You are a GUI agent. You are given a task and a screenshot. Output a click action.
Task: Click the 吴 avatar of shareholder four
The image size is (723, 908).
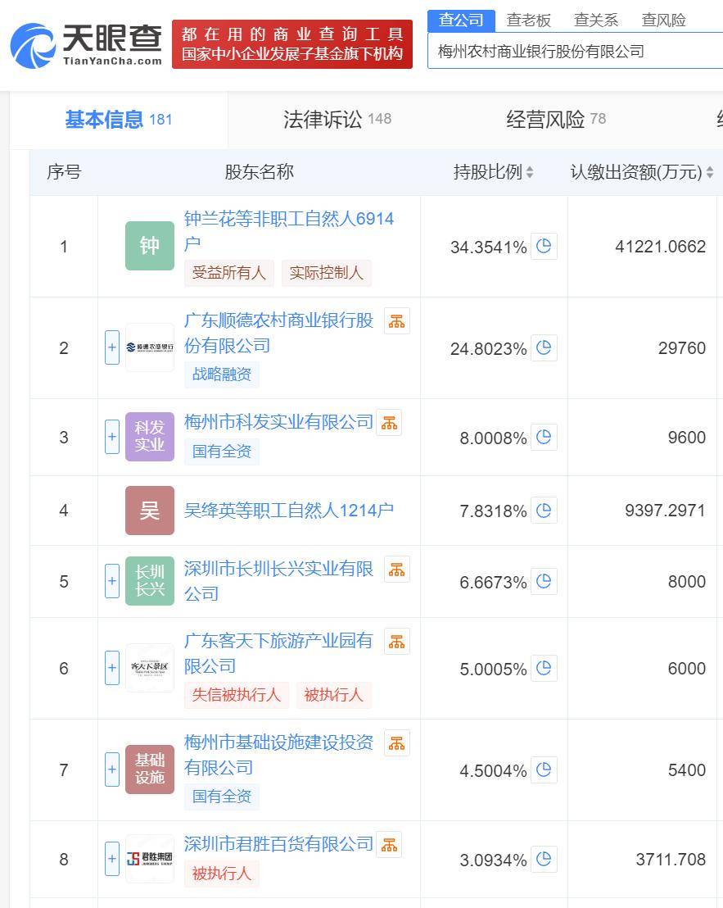pos(150,511)
